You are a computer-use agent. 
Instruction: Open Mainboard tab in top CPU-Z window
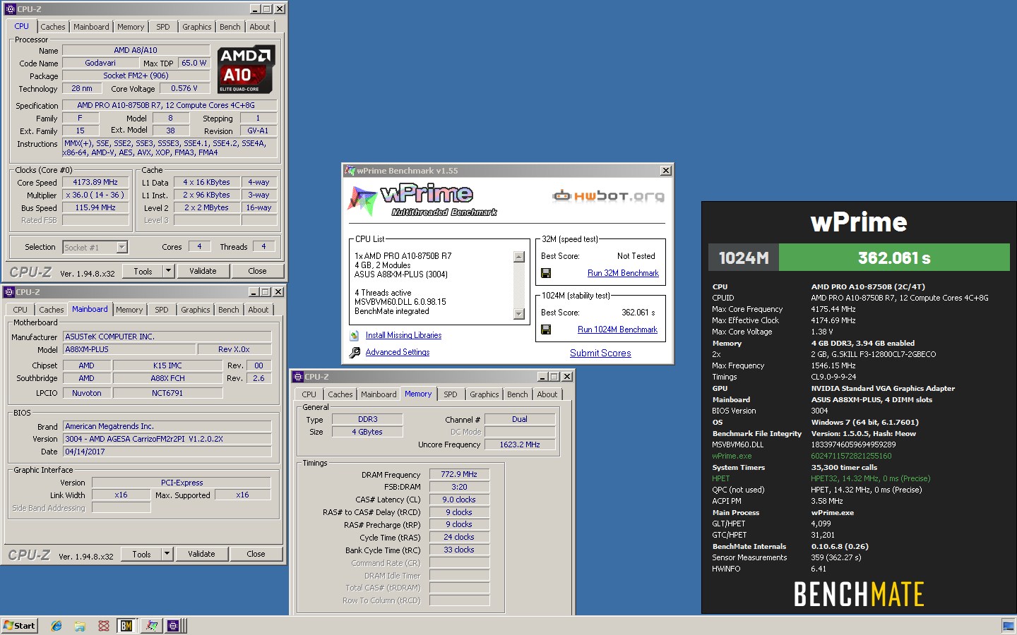pyautogui.click(x=91, y=27)
